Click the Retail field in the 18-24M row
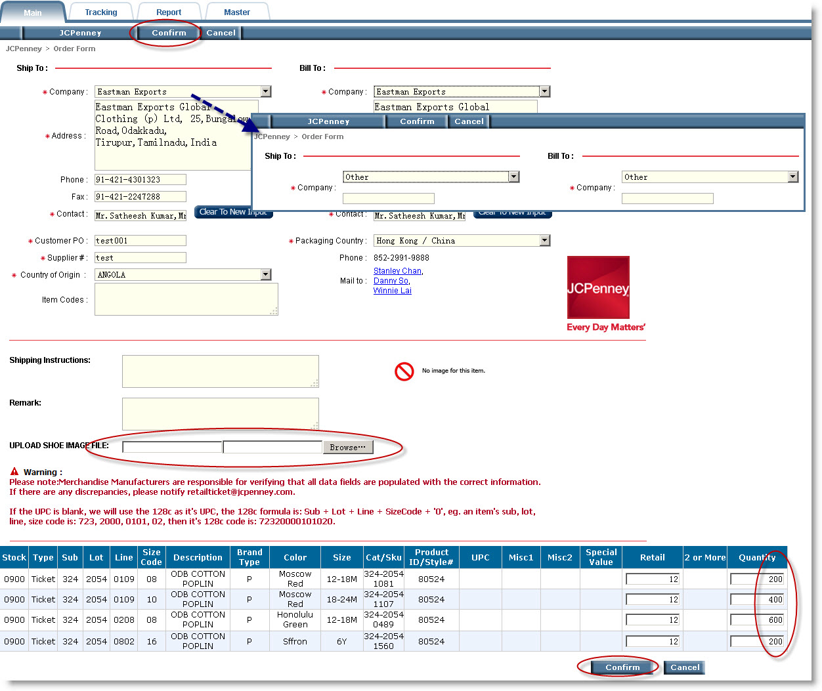The image size is (822, 691). [653, 600]
